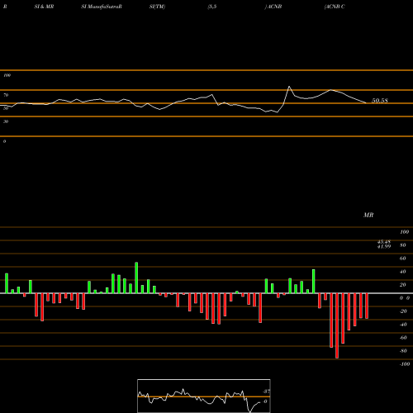Click the 'MR' panel title

point(368,215)
